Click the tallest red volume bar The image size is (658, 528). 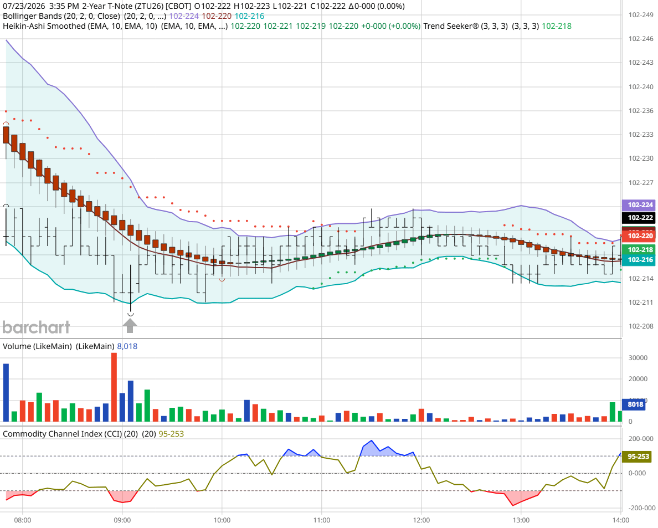[114, 387]
